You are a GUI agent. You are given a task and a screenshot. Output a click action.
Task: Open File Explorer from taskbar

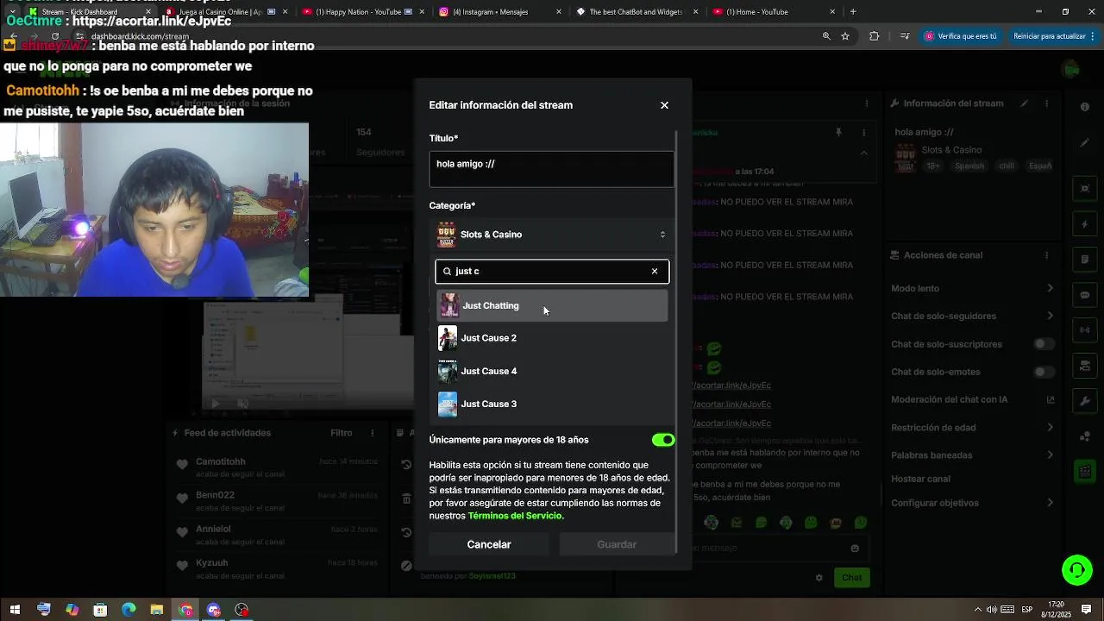pyautogui.click(x=157, y=610)
